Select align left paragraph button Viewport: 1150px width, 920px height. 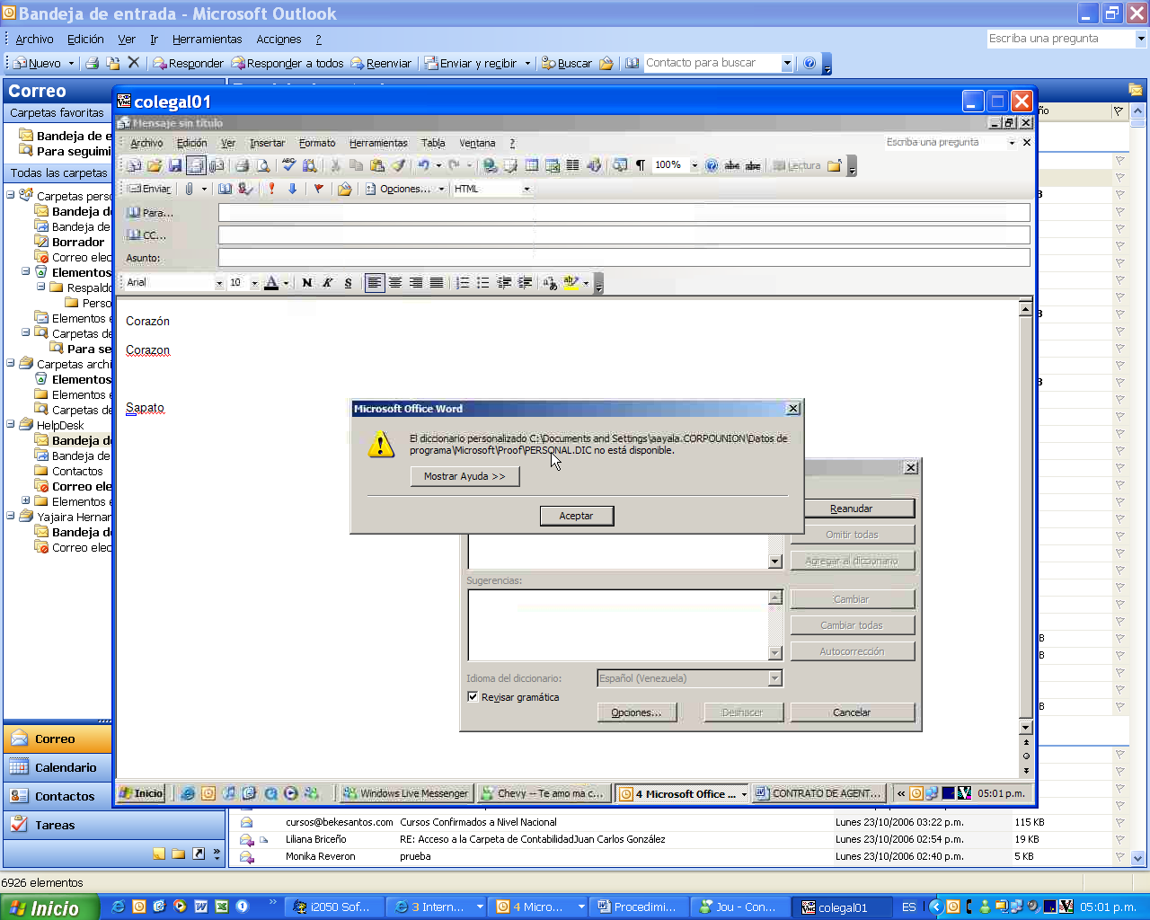tap(375, 283)
